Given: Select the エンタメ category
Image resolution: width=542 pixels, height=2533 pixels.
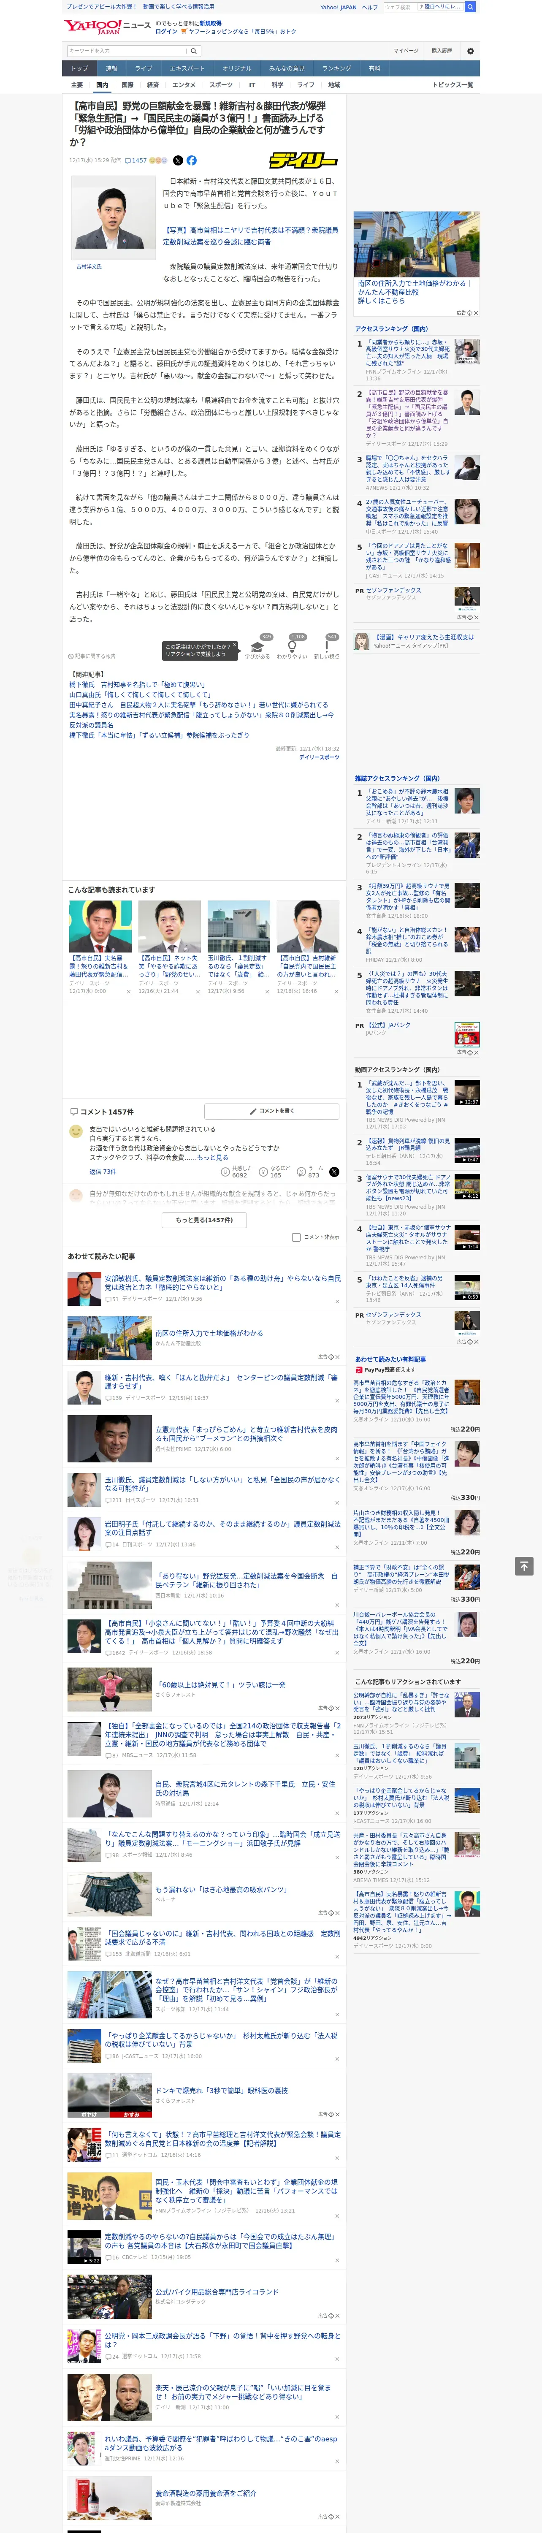Looking at the screenshot, I should coord(184,84).
